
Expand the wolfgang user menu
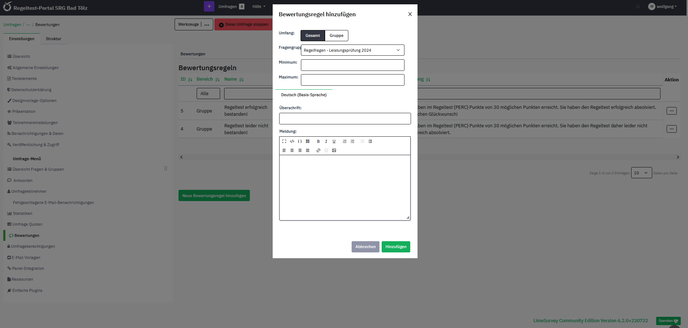pyautogui.click(x=663, y=7)
